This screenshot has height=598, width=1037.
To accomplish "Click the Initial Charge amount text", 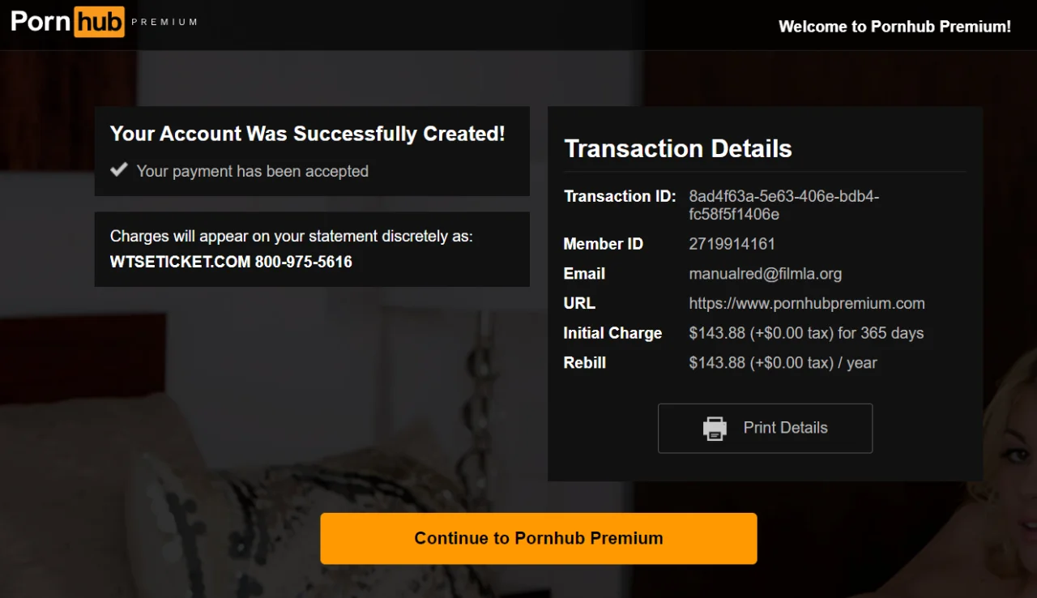I will [x=806, y=333].
